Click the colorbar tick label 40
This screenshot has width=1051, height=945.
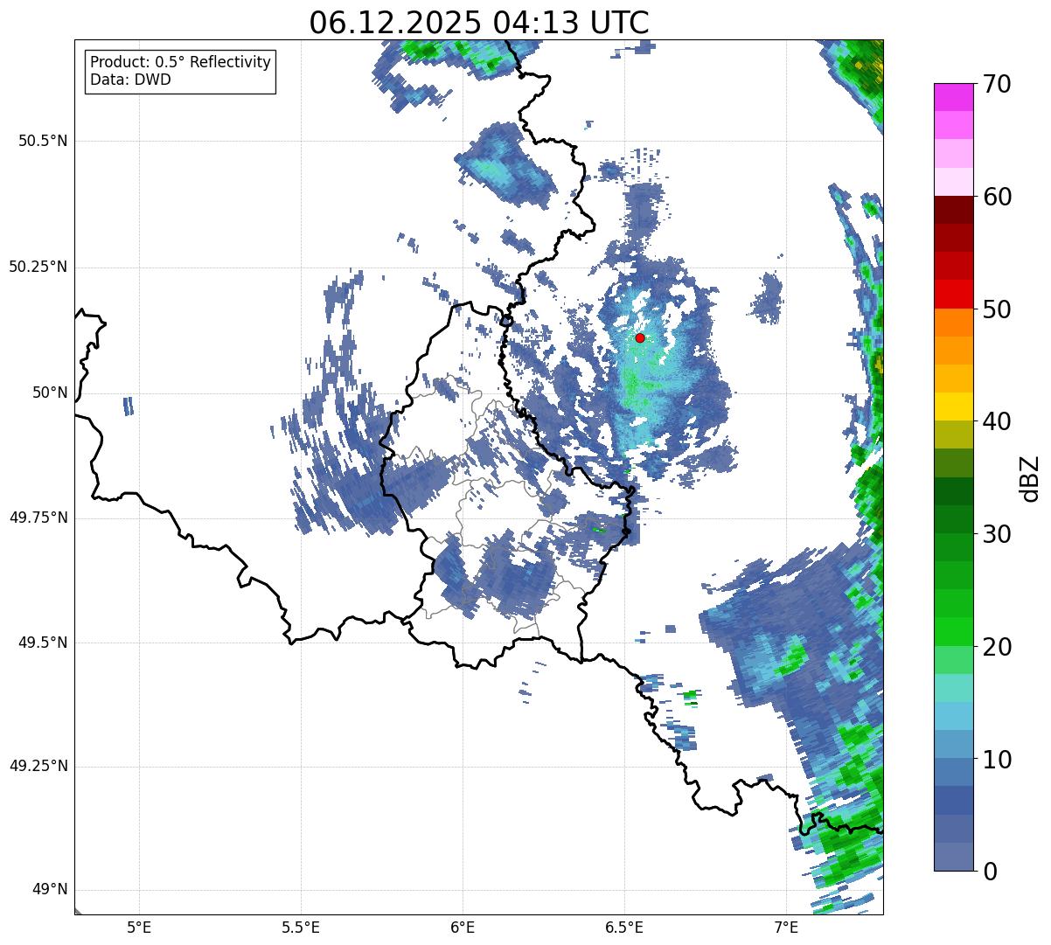coord(997,421)
